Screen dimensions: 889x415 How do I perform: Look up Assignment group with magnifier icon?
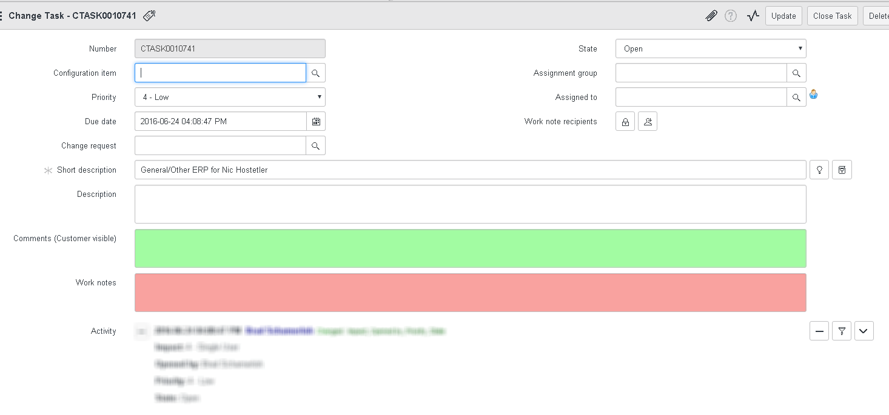pos(797,73)
